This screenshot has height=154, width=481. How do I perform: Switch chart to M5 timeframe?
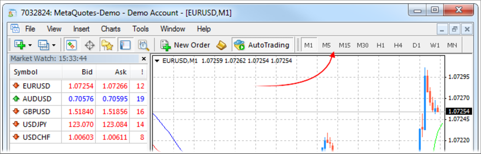(x=326, y=45)
